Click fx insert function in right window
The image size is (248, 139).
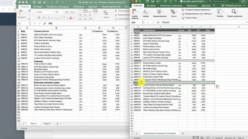[x=158, y=22]
